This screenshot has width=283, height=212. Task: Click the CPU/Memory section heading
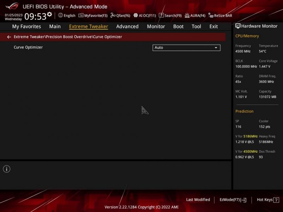[247, 36]
